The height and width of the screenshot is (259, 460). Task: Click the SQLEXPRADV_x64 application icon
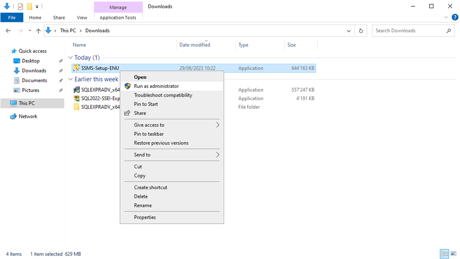[76, 90]
